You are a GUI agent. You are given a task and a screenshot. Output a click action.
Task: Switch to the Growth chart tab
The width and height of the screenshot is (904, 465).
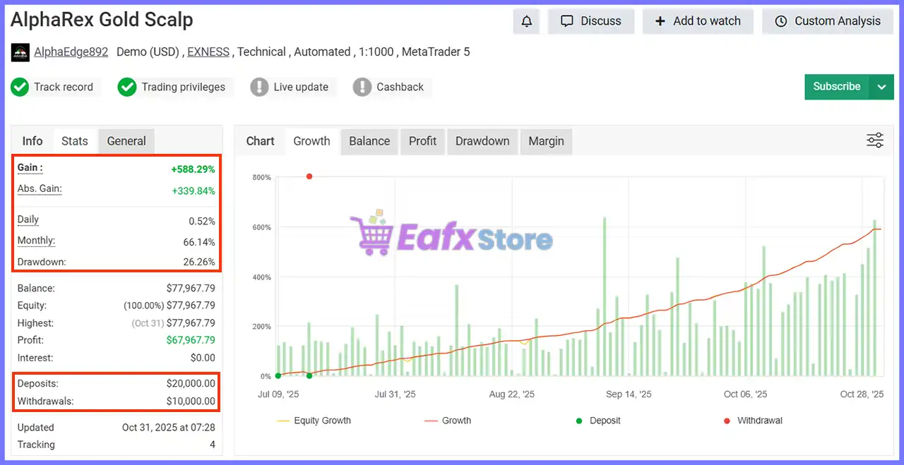click(x=311, y=141)
